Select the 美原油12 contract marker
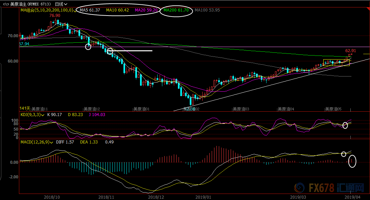Viewport: 370px width, 200px height. click(92, 109)
